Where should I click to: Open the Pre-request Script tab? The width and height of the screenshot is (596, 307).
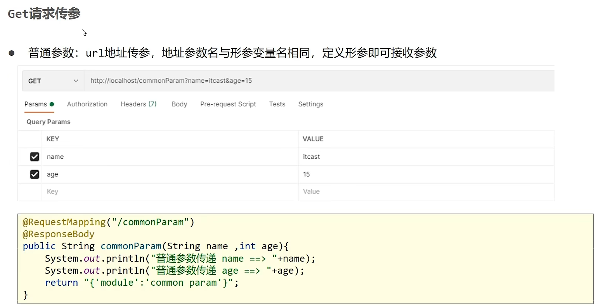pos(228,104)
